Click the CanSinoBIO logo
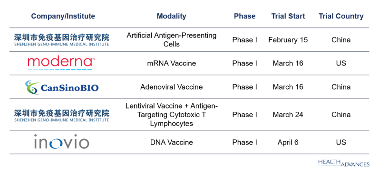This screenshot has height=173, width=379. 62,87
